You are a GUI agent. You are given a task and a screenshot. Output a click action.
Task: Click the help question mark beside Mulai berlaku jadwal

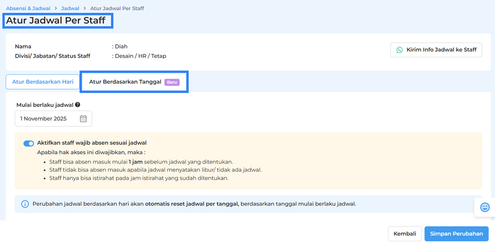78,105
